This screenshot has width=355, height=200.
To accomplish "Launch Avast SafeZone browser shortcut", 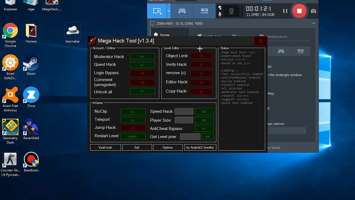I will tap(10, 67).
